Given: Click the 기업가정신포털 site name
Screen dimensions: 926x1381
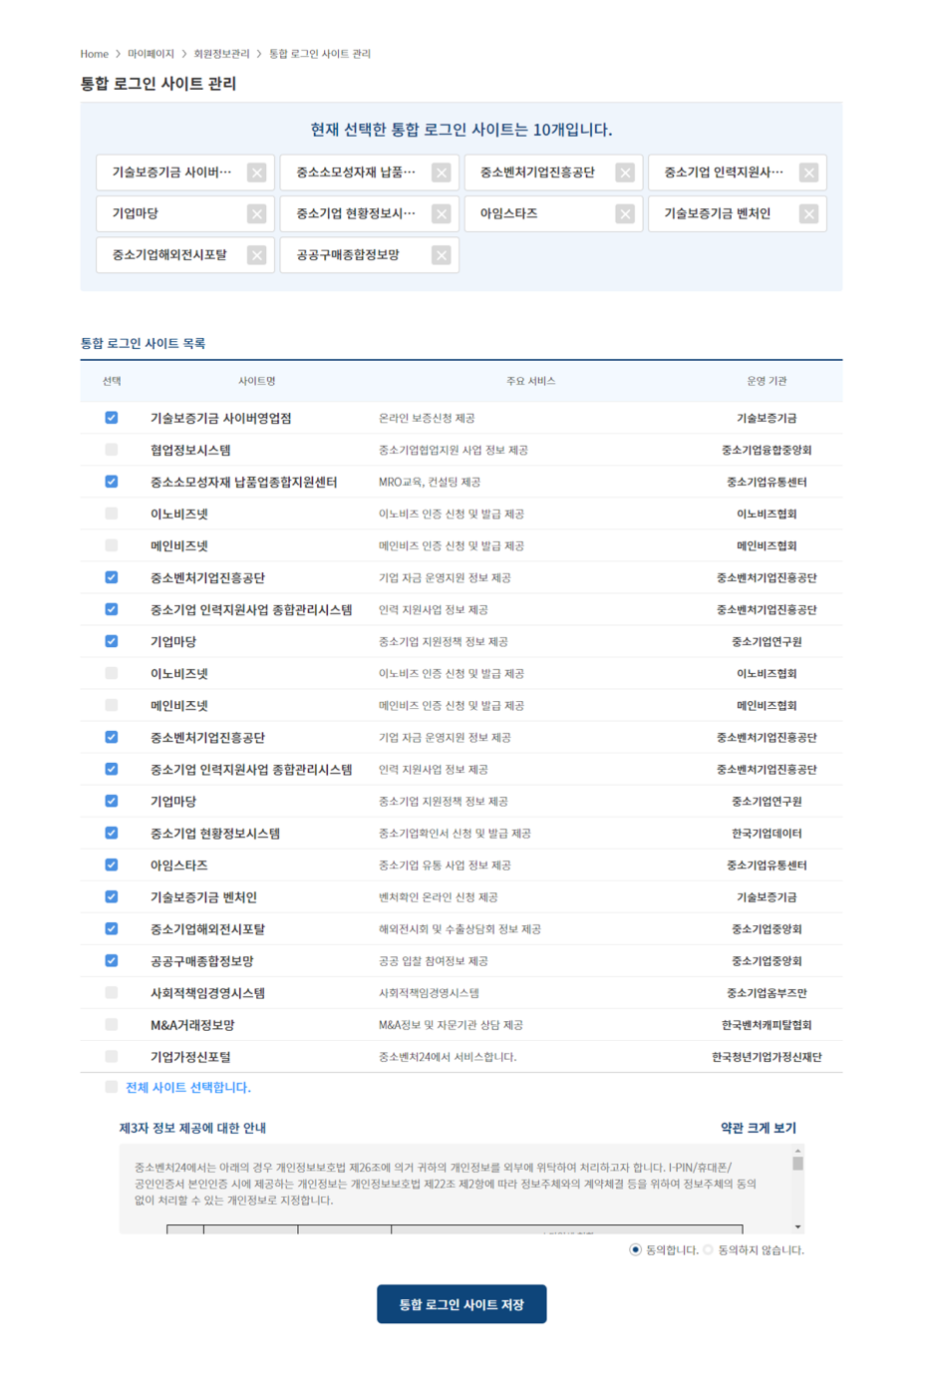Looking at the screenshot, I should coord(190,1056).
